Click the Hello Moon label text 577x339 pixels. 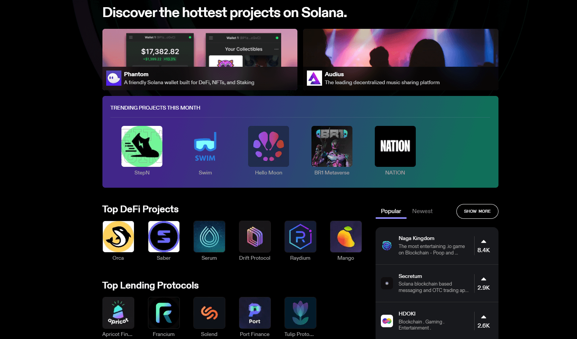[x=269, y=173]
